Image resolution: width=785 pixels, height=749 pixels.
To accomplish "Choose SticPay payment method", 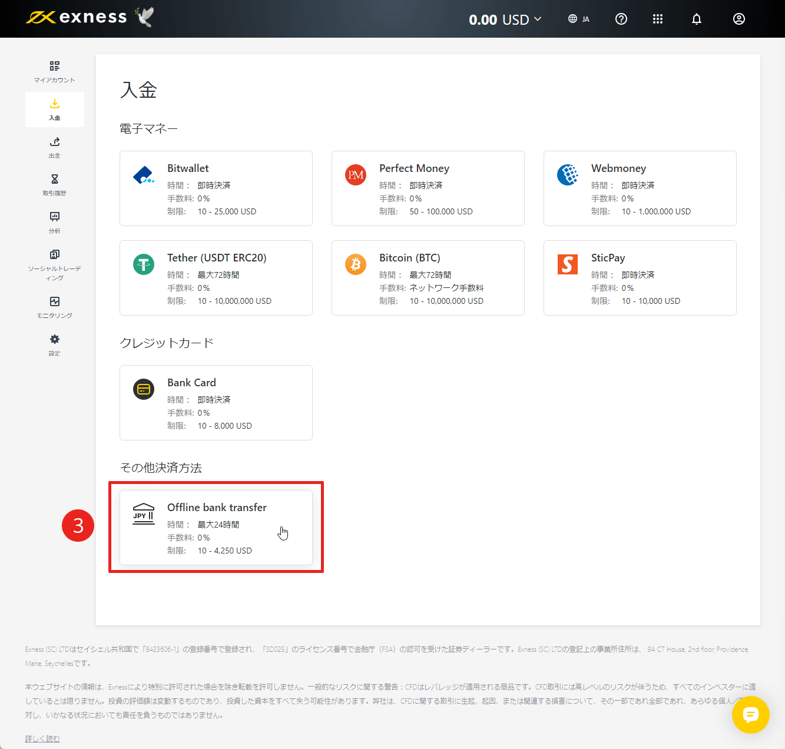I will coord(640,278).
